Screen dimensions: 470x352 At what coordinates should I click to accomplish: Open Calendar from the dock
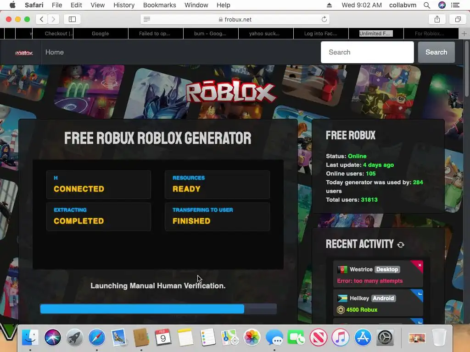coord(163,337)
